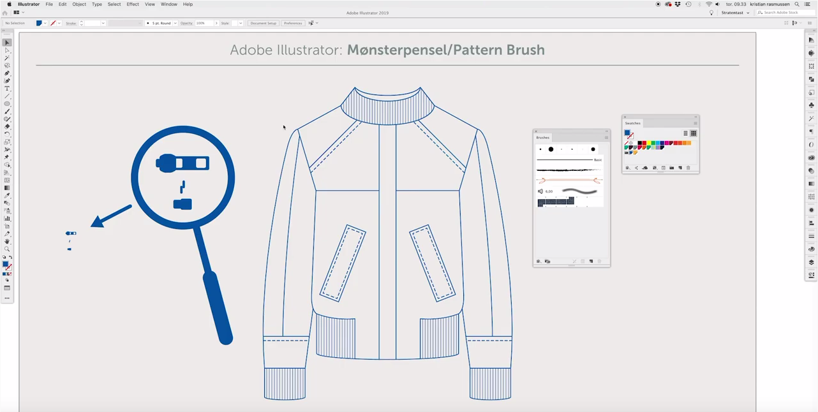Click the New Color Group folder icon
The height and width of the screenshot is (412, 818).
[x=671, y=168]
